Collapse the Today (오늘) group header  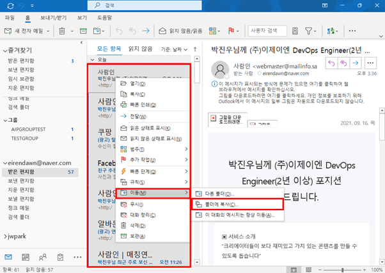coord(92,60)
